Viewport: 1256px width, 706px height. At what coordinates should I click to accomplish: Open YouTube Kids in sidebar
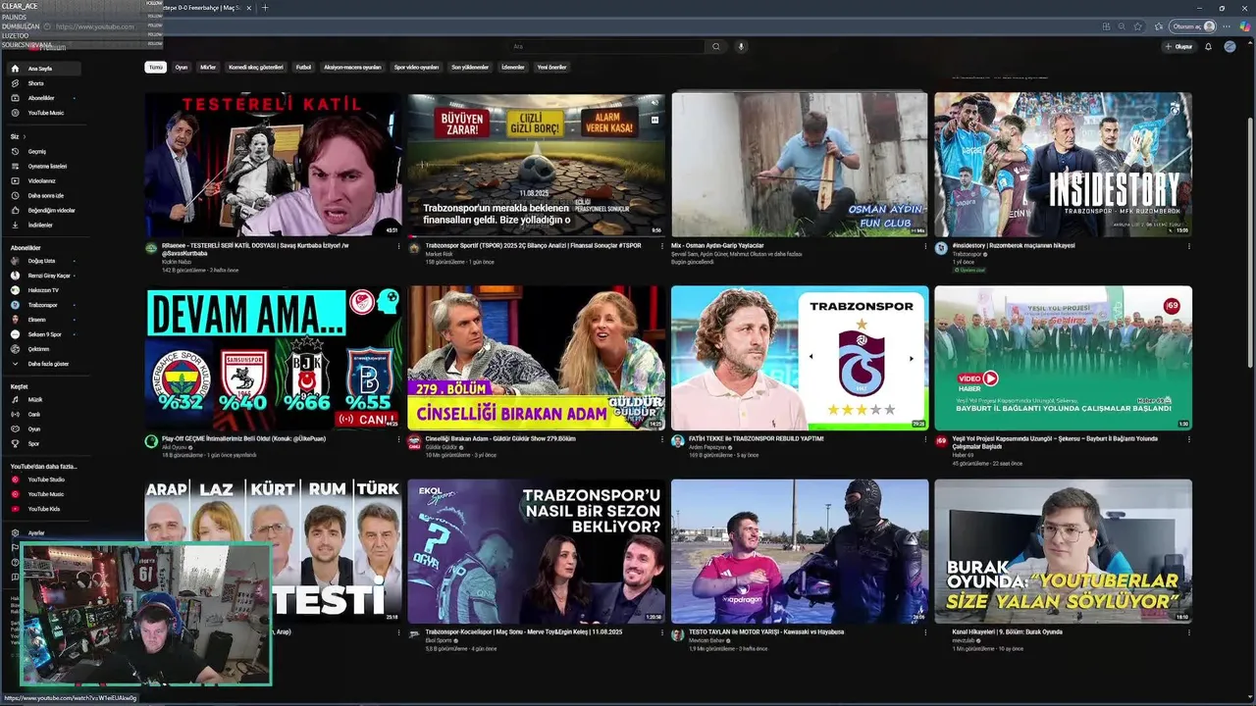42,509
